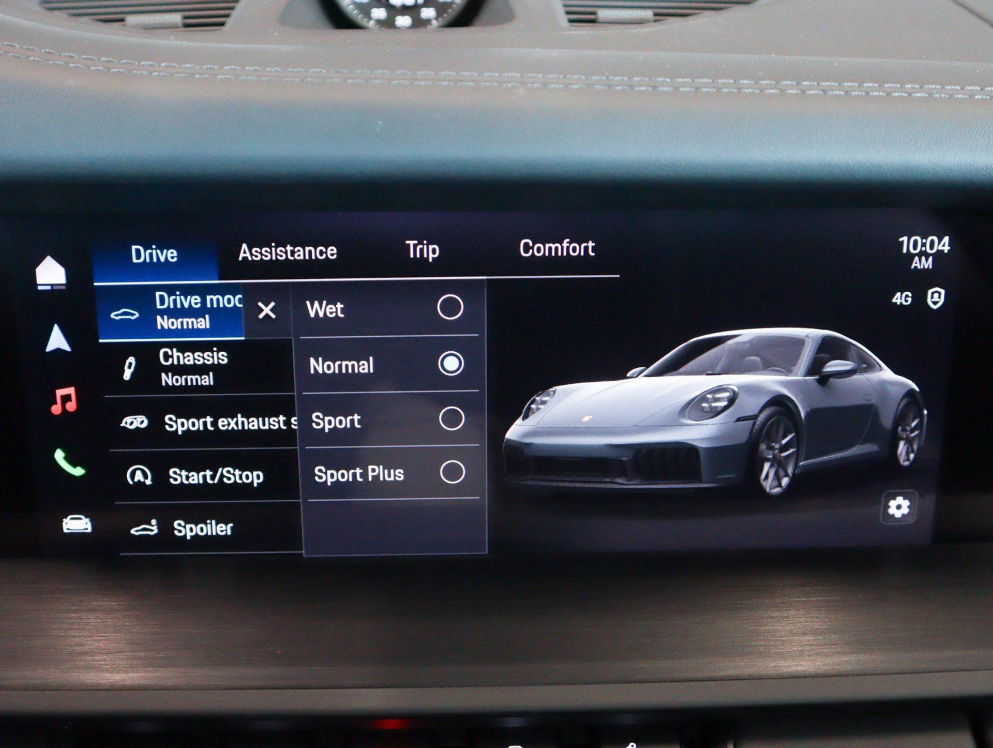Tap the privacy shield status icon

point(935,298)
